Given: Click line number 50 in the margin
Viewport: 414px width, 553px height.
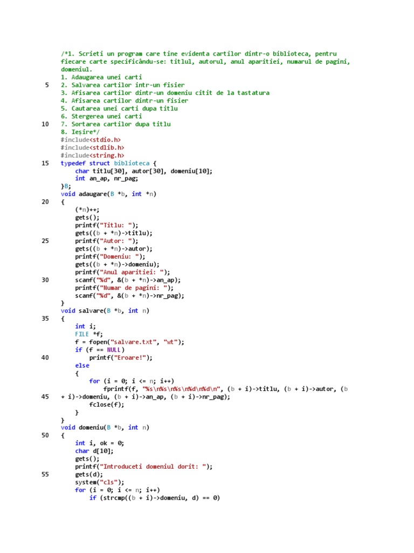Looking at the screenshot, I should 45,435.
